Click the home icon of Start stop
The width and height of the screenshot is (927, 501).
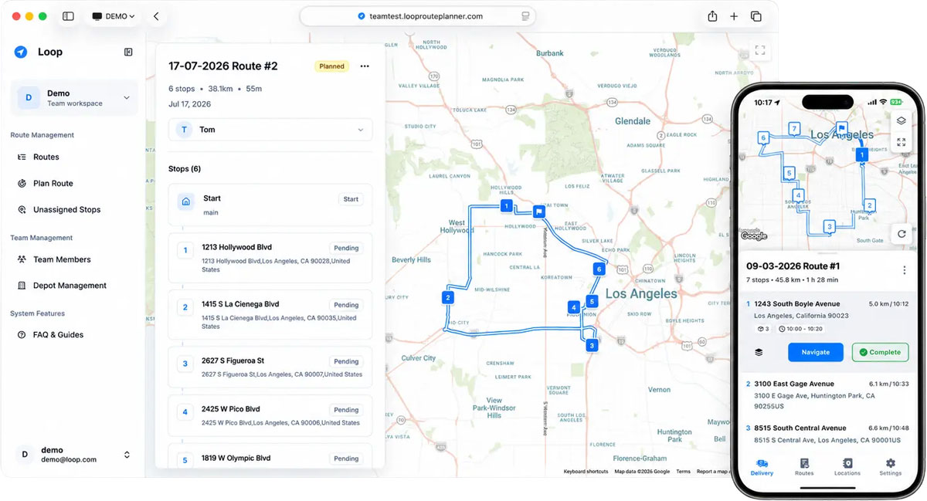tap(186, 201)
